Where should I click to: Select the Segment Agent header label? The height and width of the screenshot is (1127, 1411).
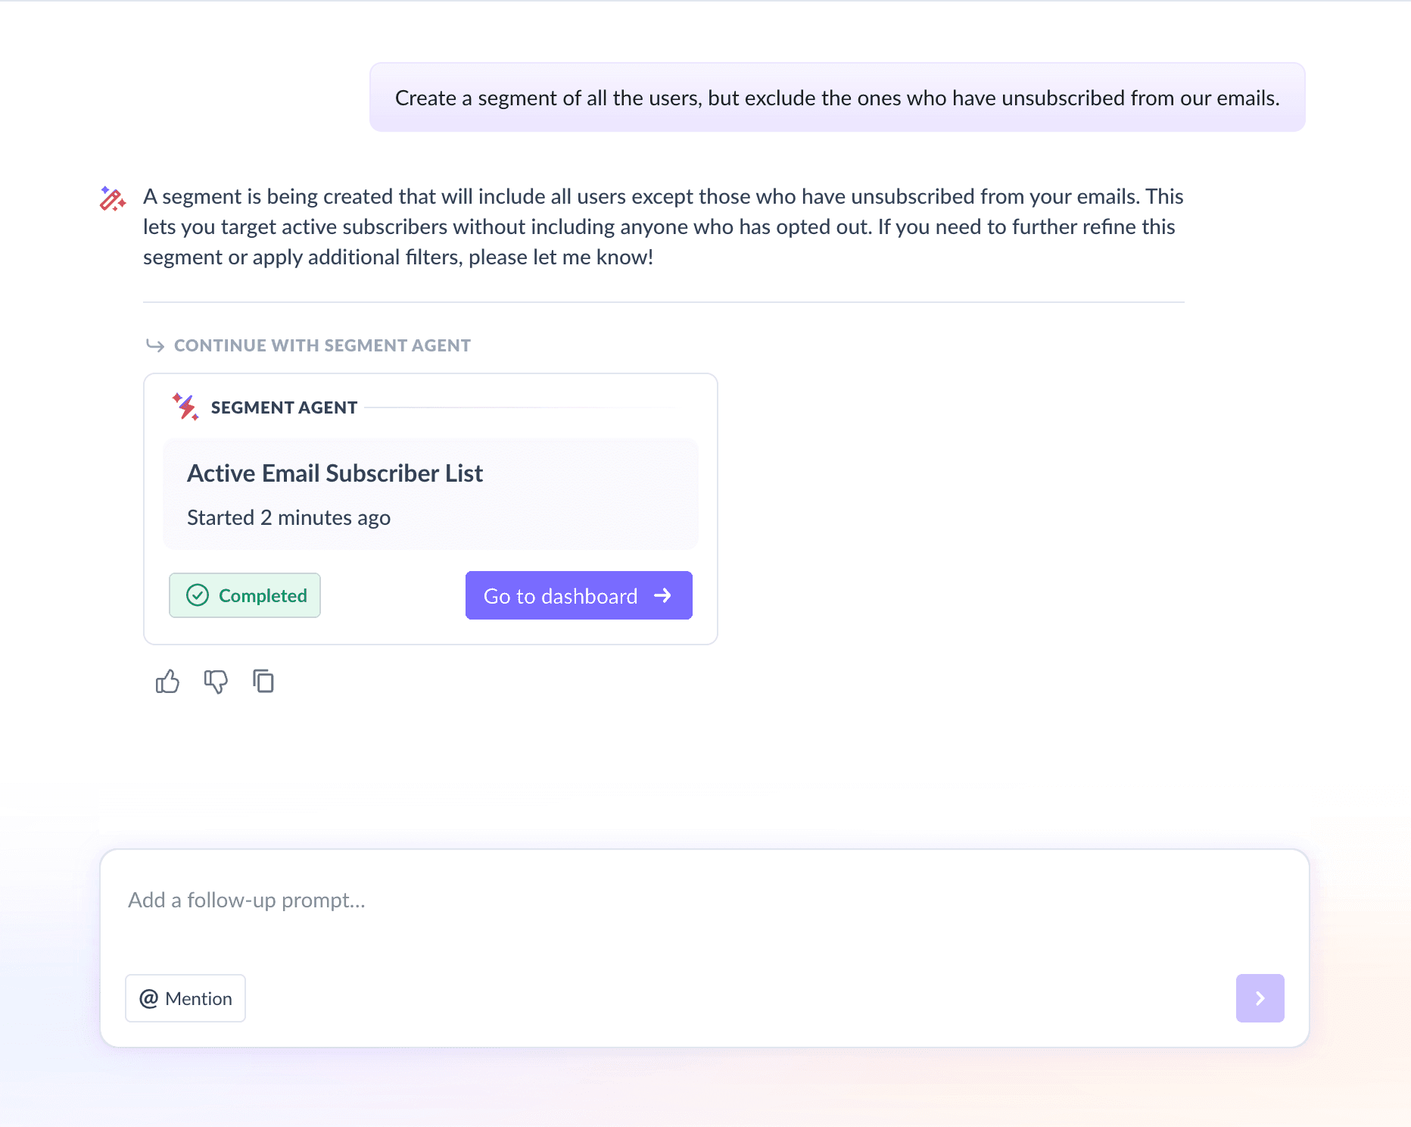pyautogui.click(x=284, y=407)
